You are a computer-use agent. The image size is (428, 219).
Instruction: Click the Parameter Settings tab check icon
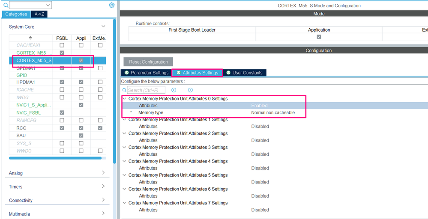coord(127,73)
